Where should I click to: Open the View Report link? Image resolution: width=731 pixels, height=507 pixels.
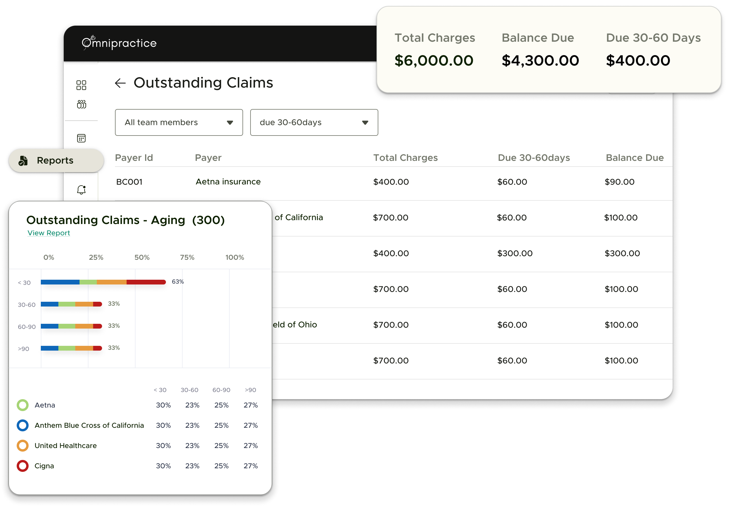(x=49, y=233)
